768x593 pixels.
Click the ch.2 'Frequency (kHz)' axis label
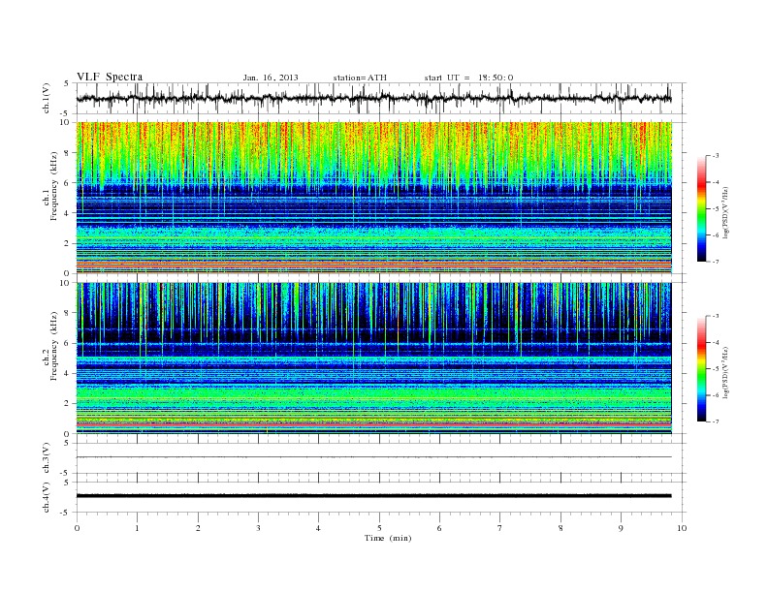click(x=54, y=345)
